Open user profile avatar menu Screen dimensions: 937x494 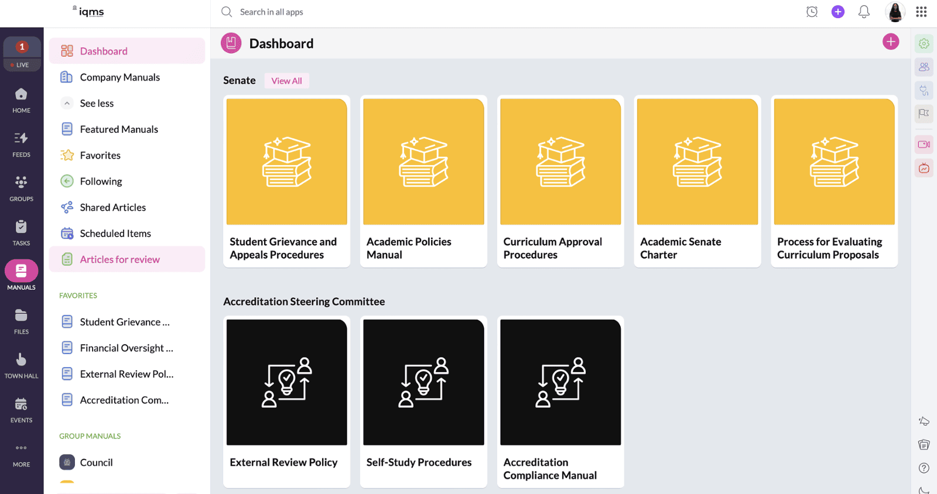tap(895, 12)
